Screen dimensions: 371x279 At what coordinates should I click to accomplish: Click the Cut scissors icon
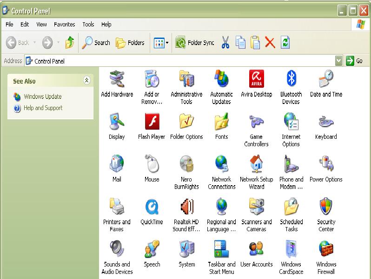click(225, 43)
